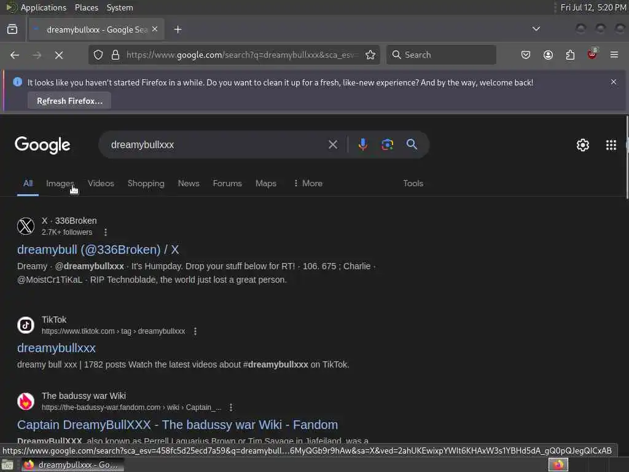Close the dreamybullxxx Google Search tab
Image resolution: width=629 pixels, height=472 pixels.
[x=155, y=29]
